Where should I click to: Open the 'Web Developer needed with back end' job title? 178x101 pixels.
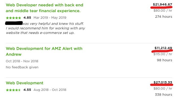pos(44,8)
